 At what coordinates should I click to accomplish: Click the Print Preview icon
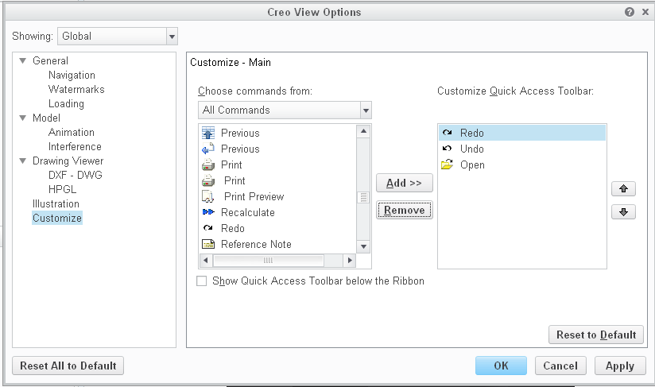[208, 196]
